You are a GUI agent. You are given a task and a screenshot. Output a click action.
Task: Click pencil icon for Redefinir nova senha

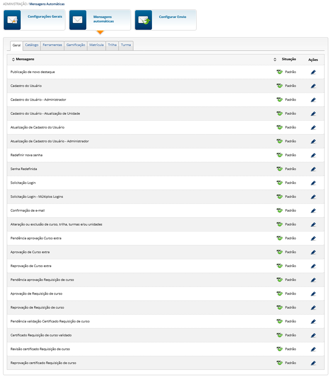click(x=313, y=155)
